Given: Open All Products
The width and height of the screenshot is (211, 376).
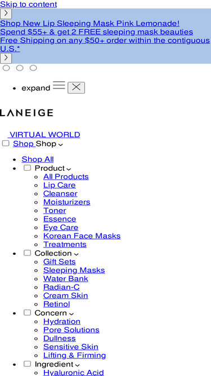Looking at the screenshot, I should 66,176.
